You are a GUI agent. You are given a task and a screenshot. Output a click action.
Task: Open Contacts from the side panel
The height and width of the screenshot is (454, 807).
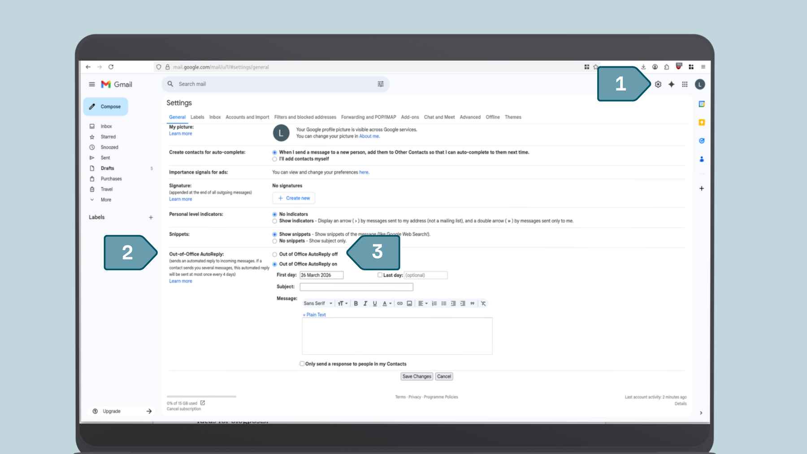(x=702, y=159)
